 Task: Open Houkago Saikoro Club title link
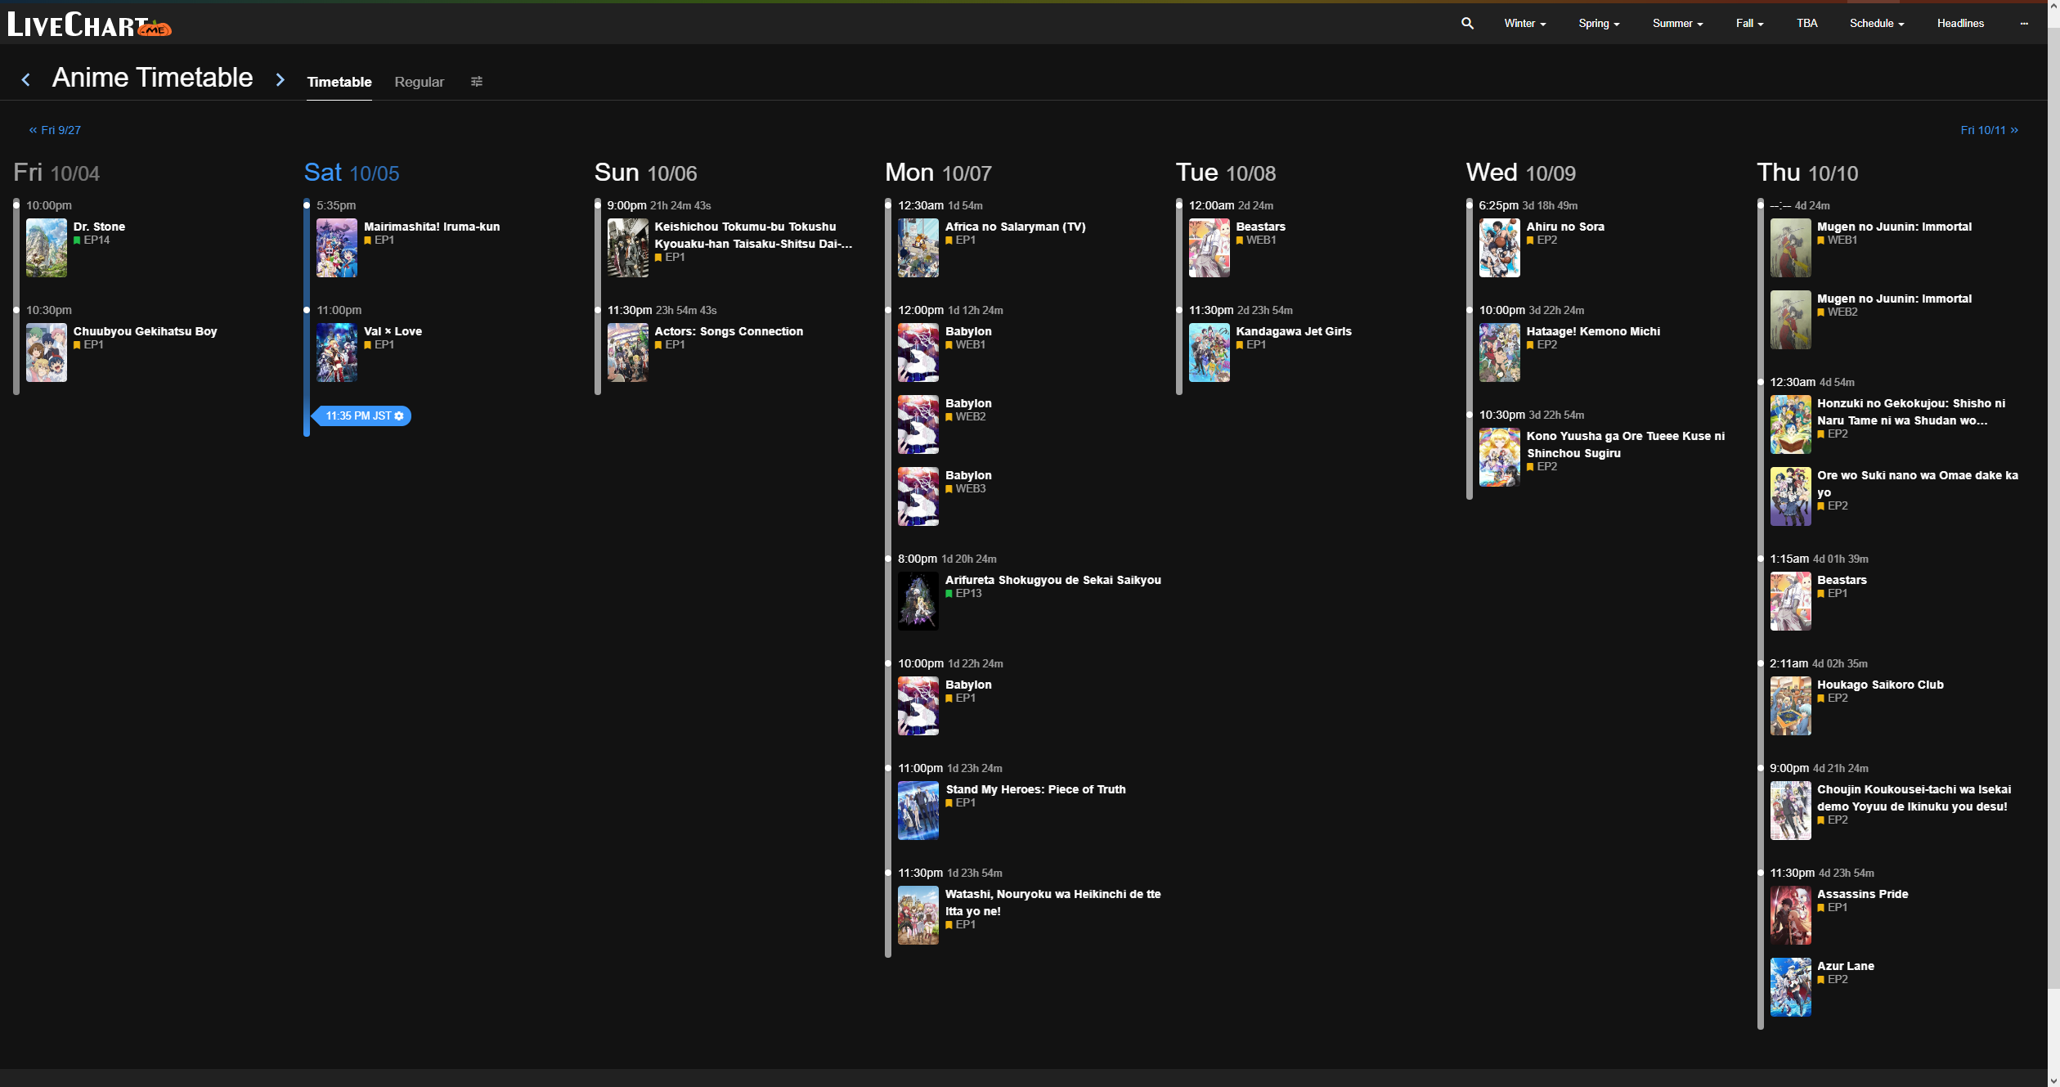tap(1879, 685)
